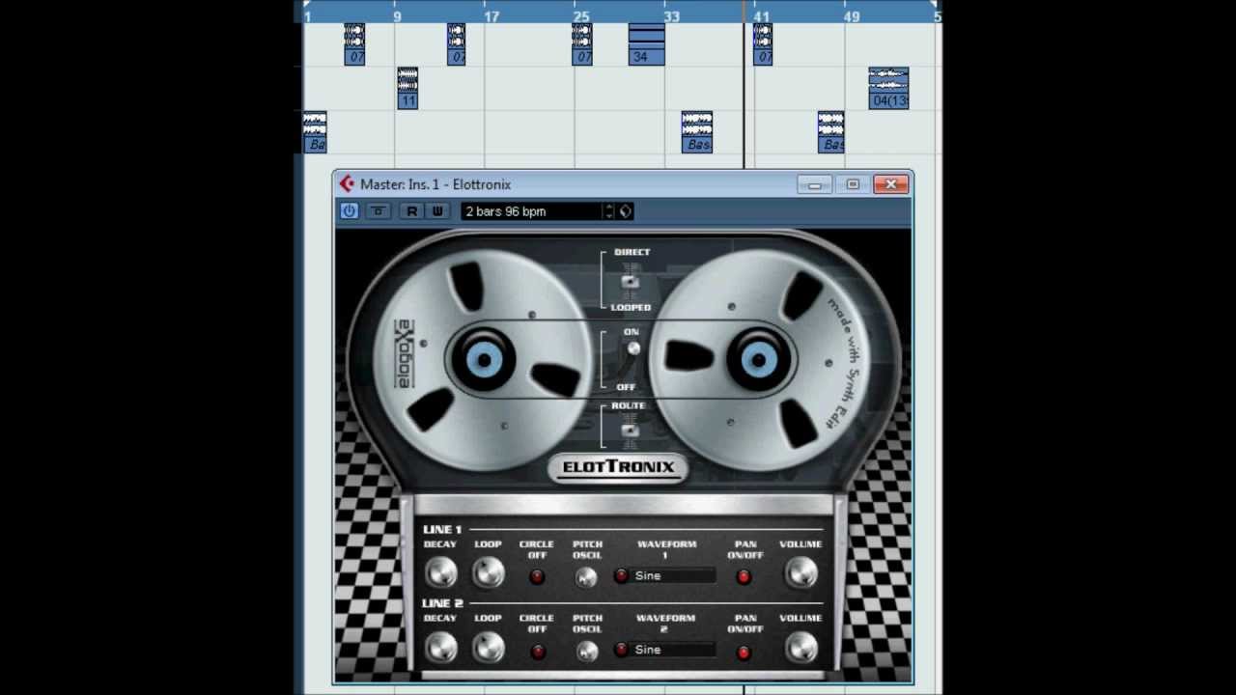
Task: Flip the ROUTE switch
Action: pos(630,431)
